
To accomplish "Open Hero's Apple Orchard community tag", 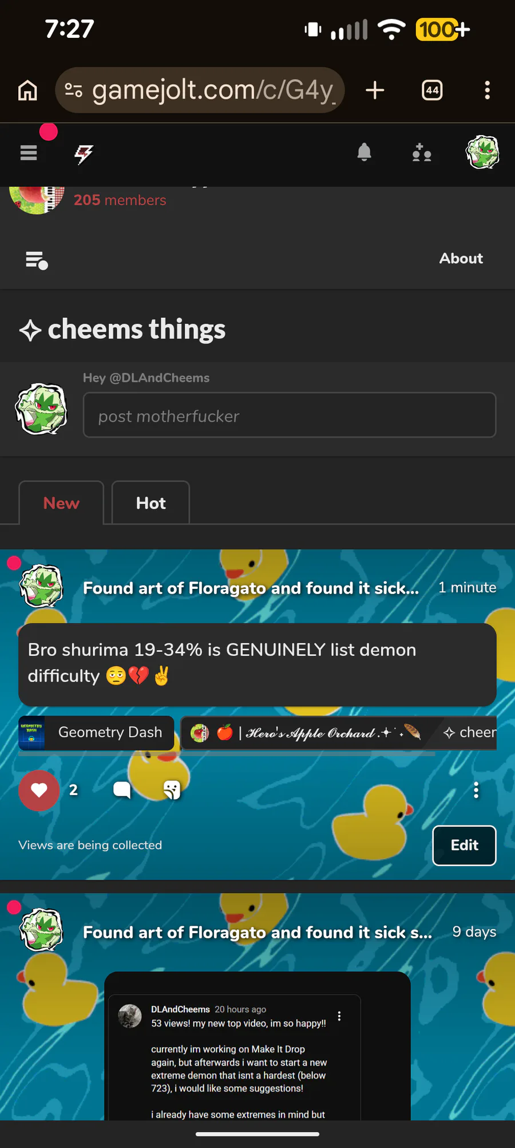I will click(x=307, y=733).
